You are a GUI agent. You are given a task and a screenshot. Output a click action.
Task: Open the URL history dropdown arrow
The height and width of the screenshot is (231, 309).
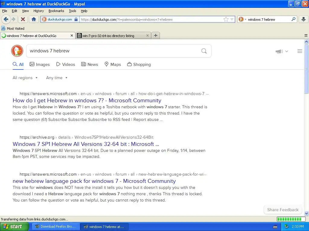tap(232, 19)
